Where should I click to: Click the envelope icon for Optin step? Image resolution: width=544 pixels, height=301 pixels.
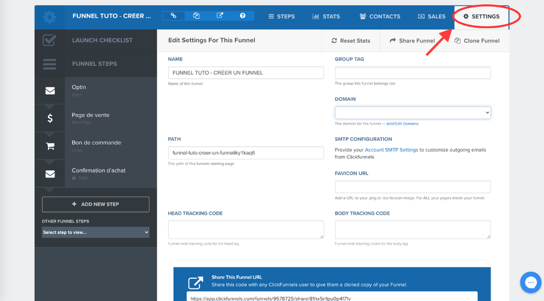point(50,91)
